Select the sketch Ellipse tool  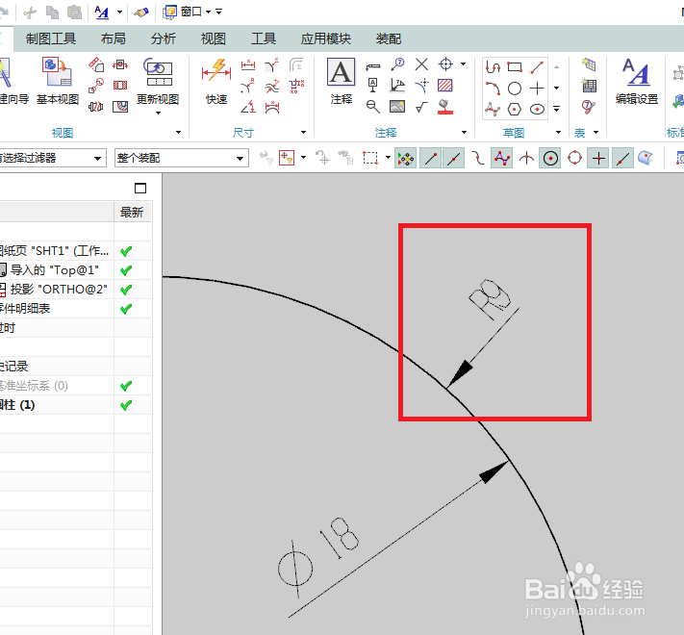pos(537,109)
